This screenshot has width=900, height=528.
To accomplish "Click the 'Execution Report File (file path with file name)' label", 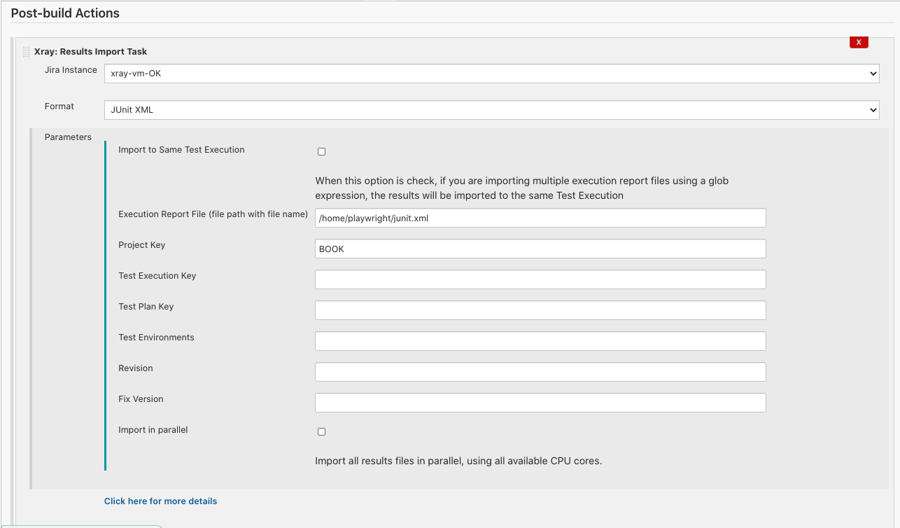I will point(213,214).
